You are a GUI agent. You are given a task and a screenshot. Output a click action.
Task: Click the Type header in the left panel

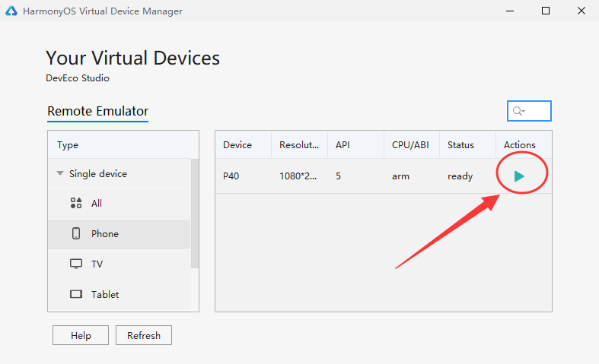(119, 144)
